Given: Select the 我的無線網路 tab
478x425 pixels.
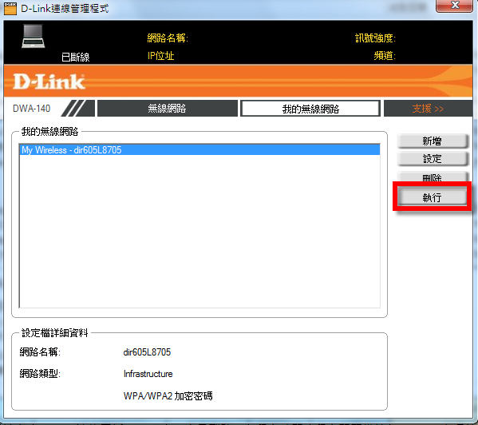Looking at the screenshot, I should pos(310,109).
